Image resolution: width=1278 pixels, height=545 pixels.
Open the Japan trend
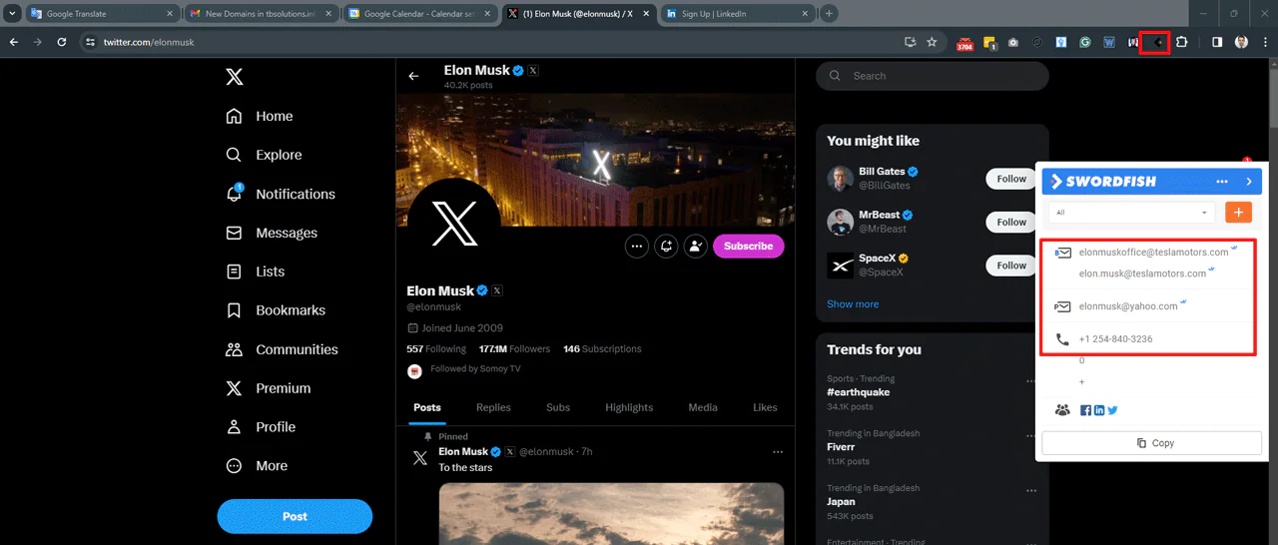point(841,502)
